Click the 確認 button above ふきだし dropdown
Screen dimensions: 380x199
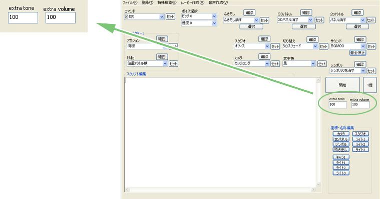click(249, 12)
